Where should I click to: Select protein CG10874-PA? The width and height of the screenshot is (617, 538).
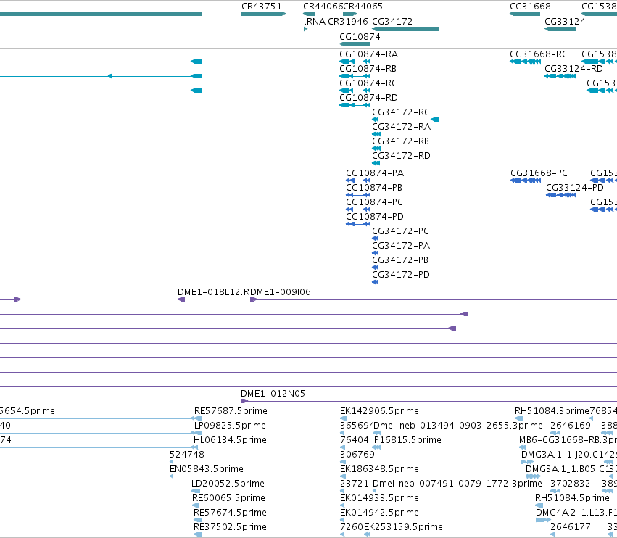tap(358, 181)
